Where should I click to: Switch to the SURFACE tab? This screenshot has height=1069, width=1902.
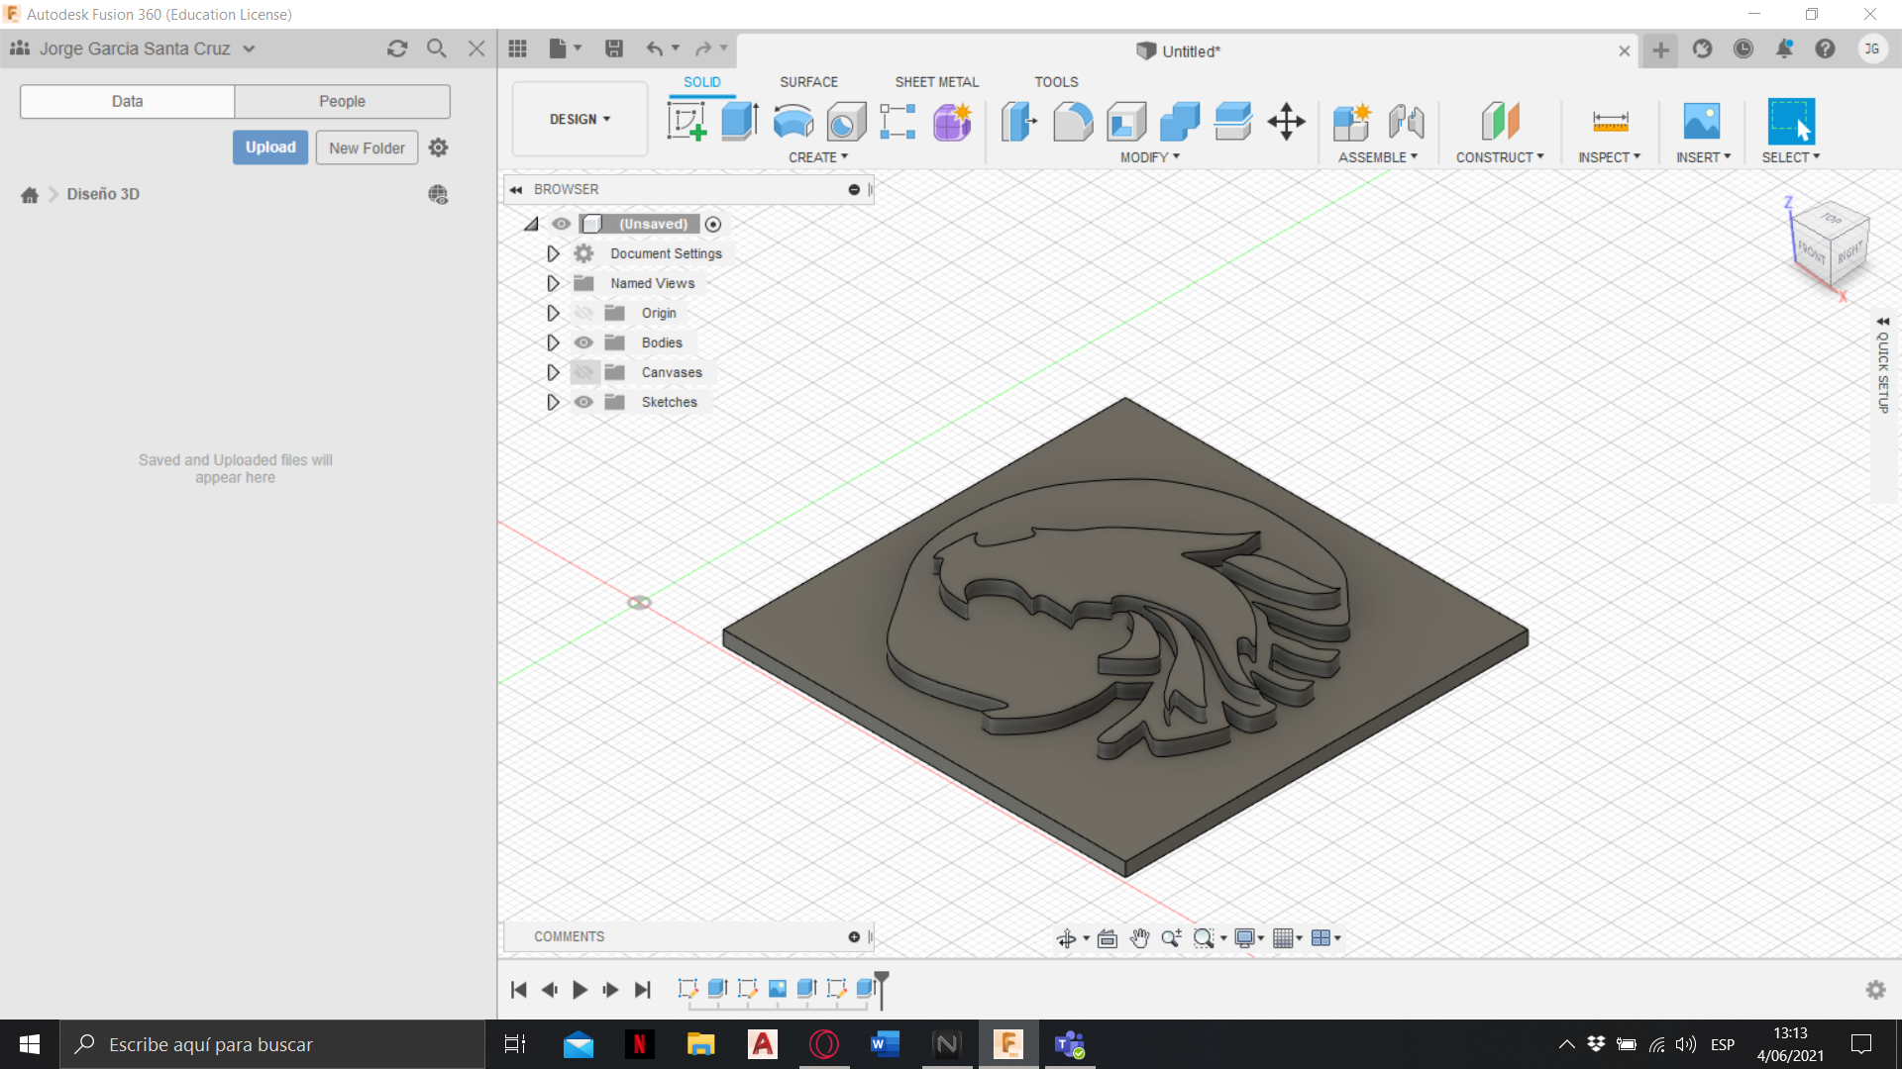coord(808,82)
